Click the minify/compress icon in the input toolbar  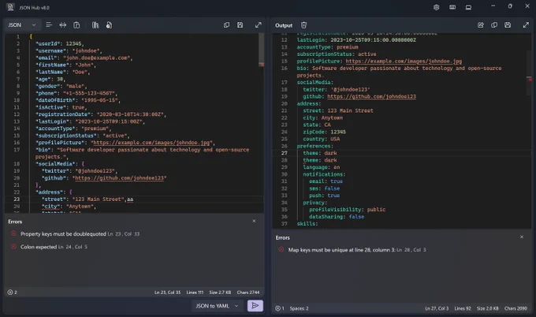point(63,25)
